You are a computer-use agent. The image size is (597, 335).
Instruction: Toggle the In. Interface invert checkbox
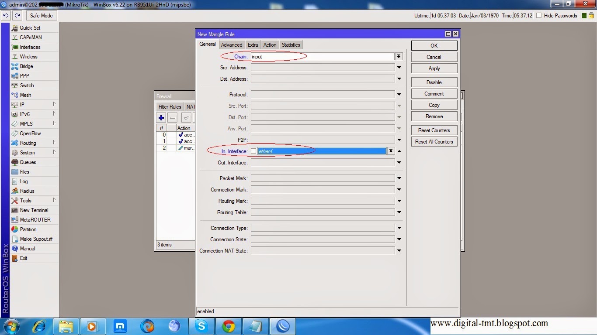point(253,151)
